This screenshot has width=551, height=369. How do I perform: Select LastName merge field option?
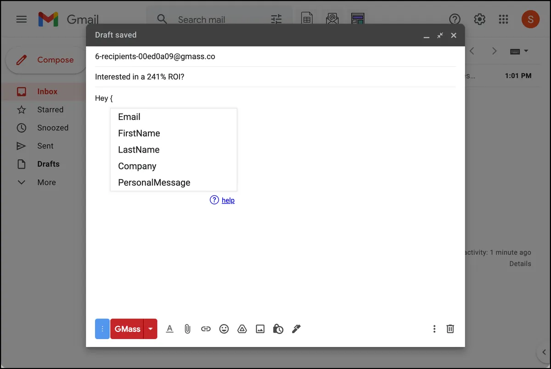[174, 150]
